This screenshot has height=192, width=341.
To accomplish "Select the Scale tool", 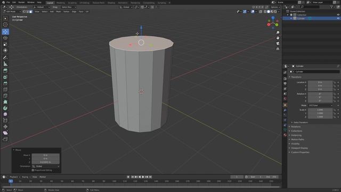I will [5, 44].
